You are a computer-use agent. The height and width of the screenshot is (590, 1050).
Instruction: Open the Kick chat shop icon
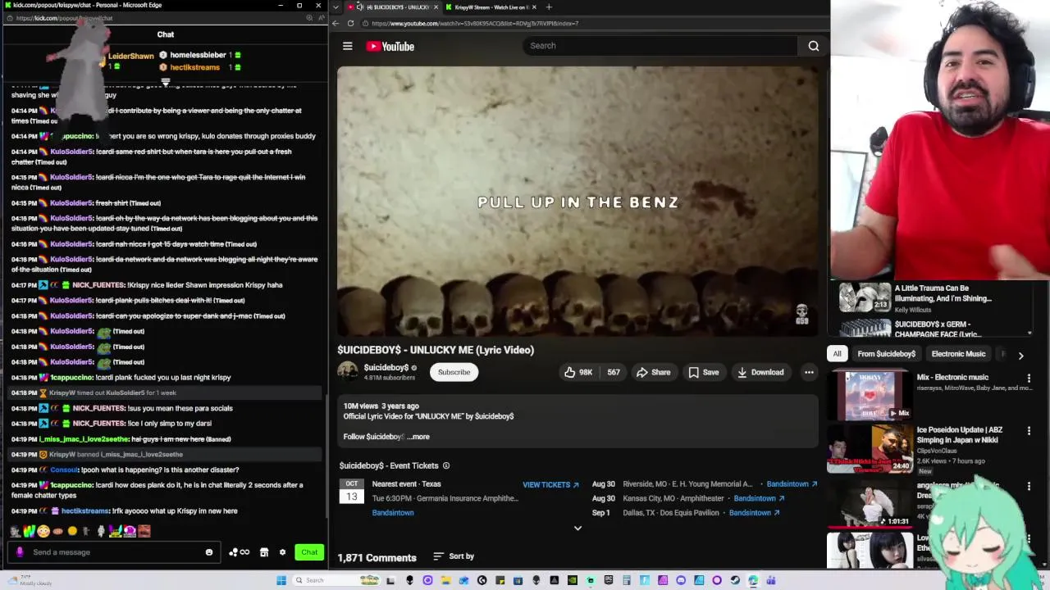[x=264, y=552]
